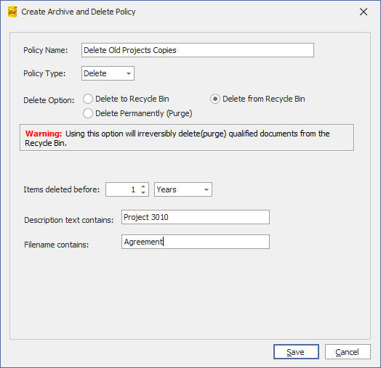Click the DocuVault app icon in title bar
The image size is (381, 368).
(x=12, y=12)
